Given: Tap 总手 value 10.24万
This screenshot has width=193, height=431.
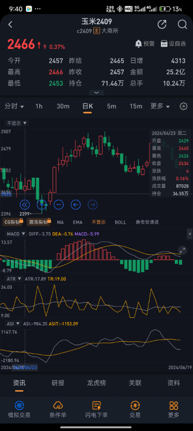Looking at the screenshot, I should pyautogui.click(x=174, y=84).
